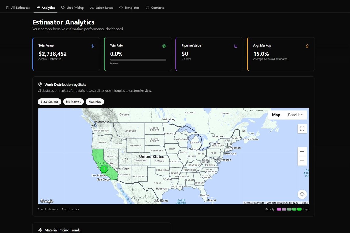Click the Contacts person icon
The image size is (350, 233).
(x=147, y=8)
